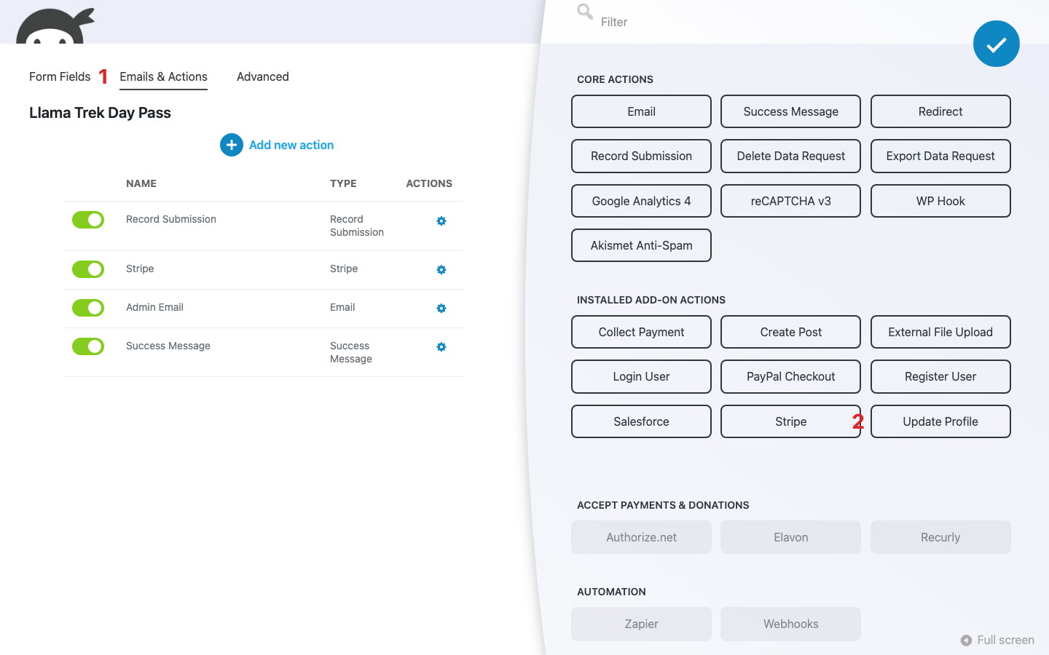The width and height of the screenshot is (1049, 655).
Task: Turn off the Success Message action
Action: pos(88,346)
